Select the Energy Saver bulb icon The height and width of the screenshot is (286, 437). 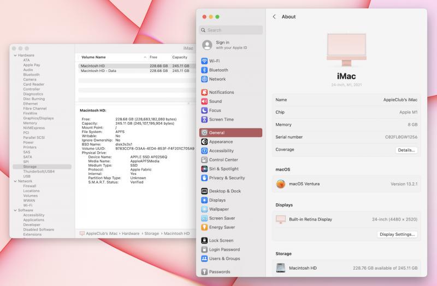coord(204,227)
